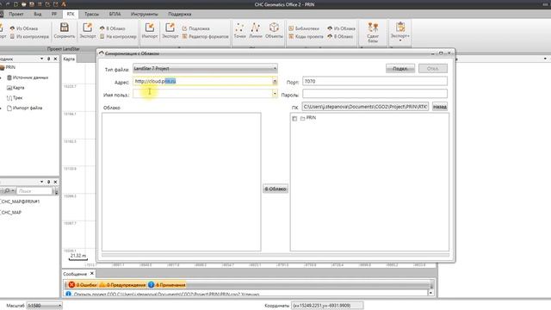This screenshot has width=551, height=310.
Task: Click the 0 Предупреждения warning filter
Action: coord(122,285)
